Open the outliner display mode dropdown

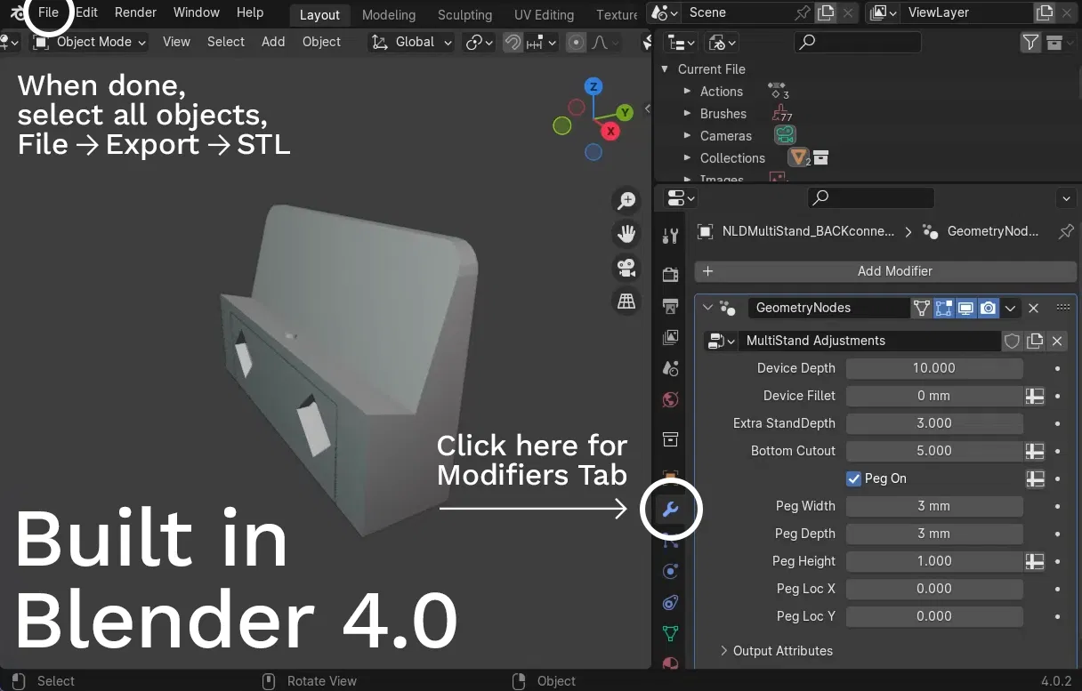(x=682, y=42)
